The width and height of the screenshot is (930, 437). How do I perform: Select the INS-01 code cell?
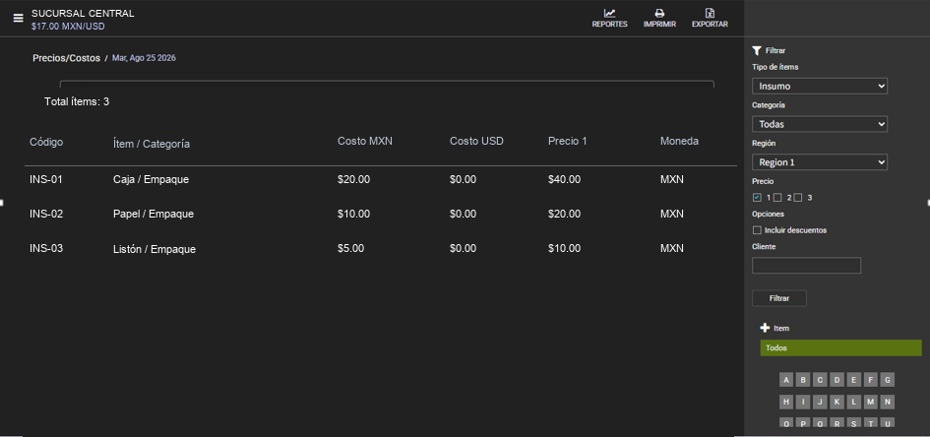pos(46,179)
